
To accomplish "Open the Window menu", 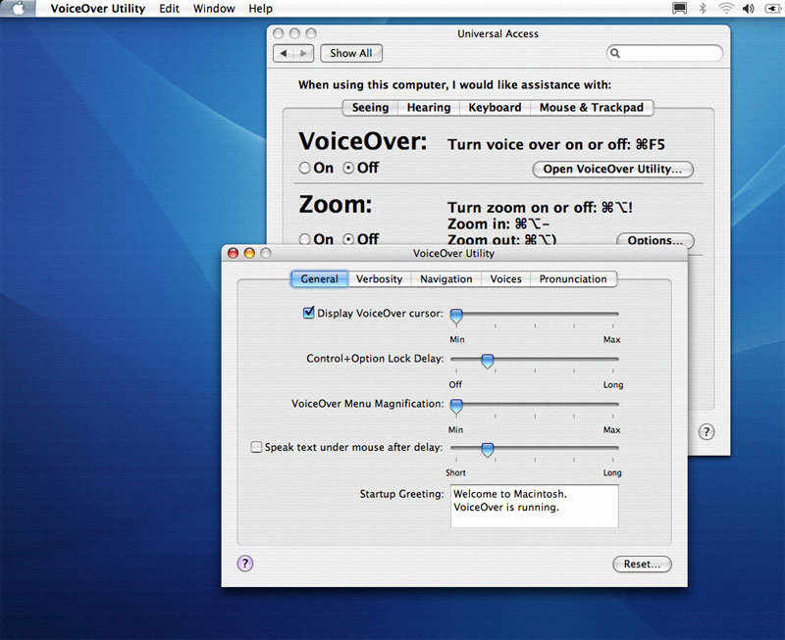I will [x=214, y=9].
